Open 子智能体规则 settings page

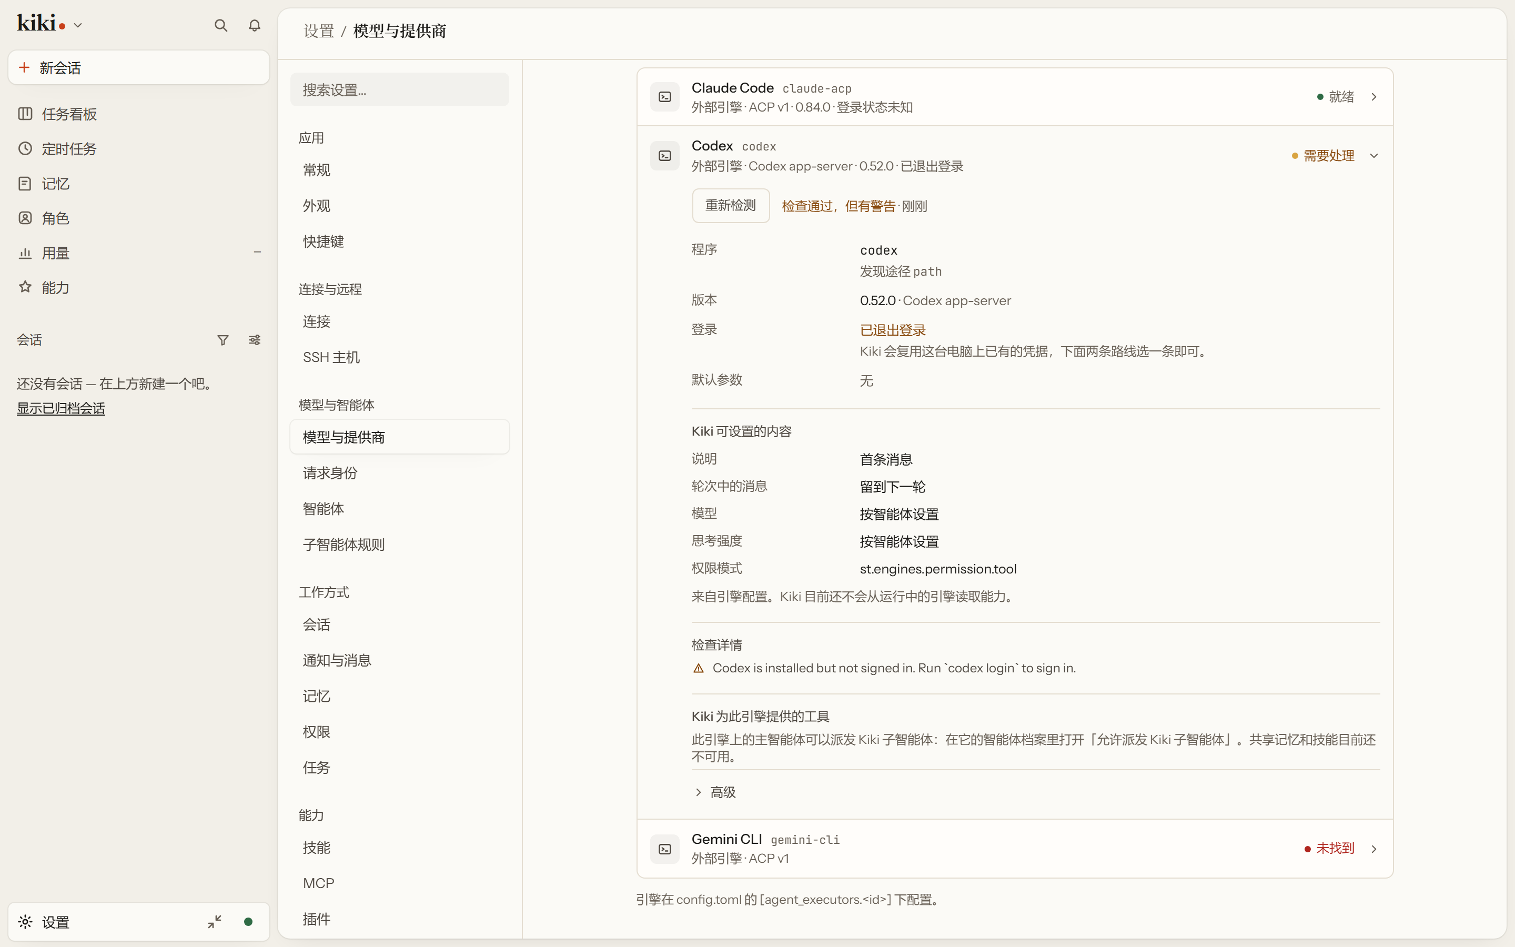point(399,545)
